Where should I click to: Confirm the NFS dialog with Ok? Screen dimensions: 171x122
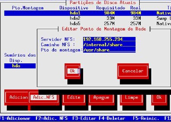pos(73,71)
